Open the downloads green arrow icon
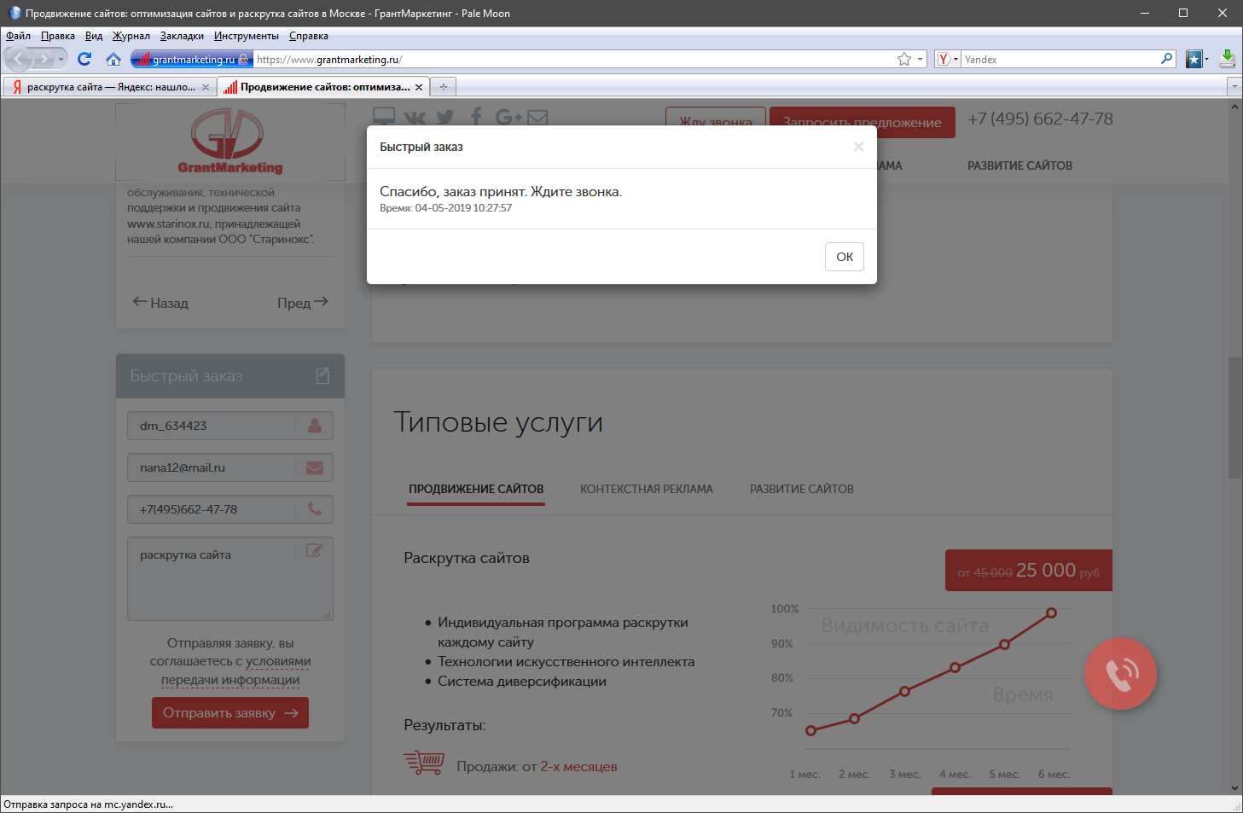1243x813 pixels. (1227, 59)
